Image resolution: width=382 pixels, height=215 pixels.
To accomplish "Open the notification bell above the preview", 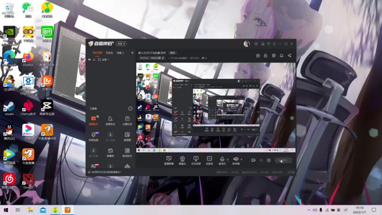I will 281,55.
